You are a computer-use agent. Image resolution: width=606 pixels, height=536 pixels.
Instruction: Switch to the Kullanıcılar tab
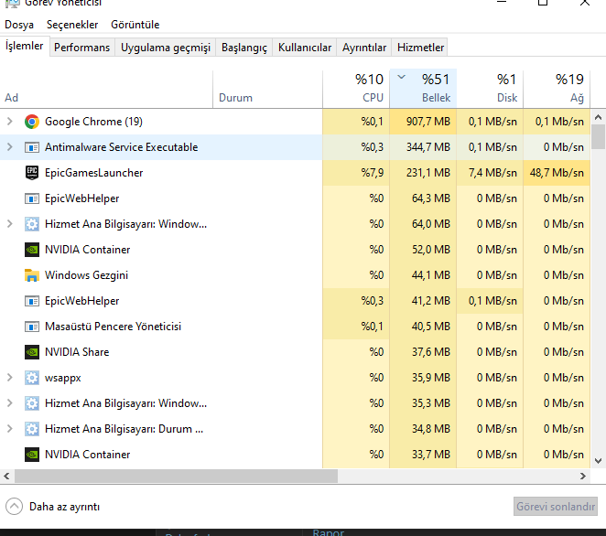[305, 48]
